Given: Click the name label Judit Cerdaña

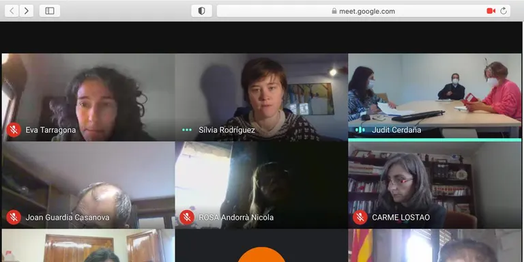Looking at the screenshot, I should (396, 130).
